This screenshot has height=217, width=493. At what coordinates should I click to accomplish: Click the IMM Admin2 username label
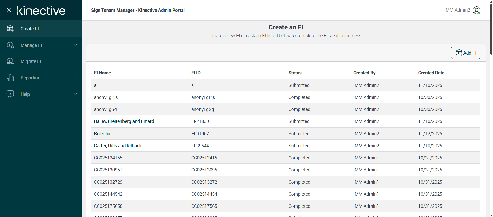(x=457, y=10)
